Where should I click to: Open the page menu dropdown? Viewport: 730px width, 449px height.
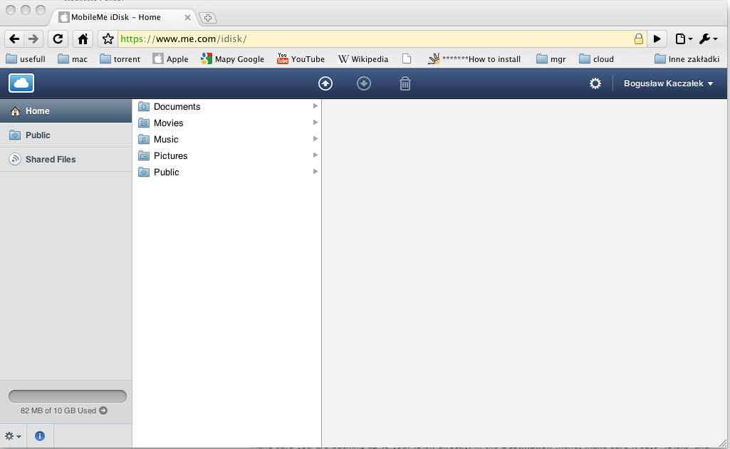tap(684, 38)
